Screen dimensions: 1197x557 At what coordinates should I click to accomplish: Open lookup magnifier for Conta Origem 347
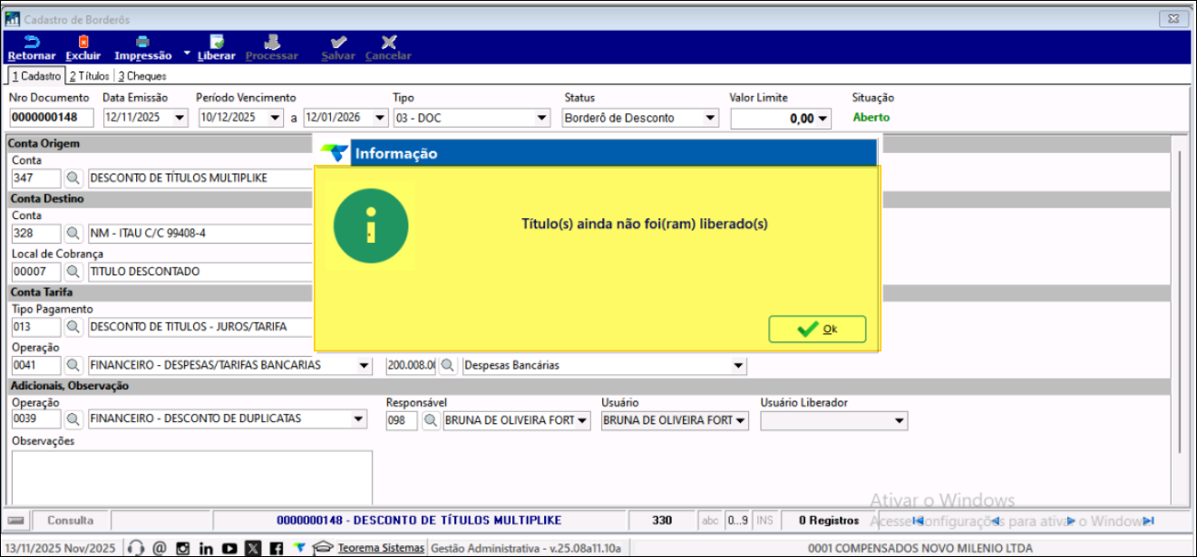pos(73,178)
